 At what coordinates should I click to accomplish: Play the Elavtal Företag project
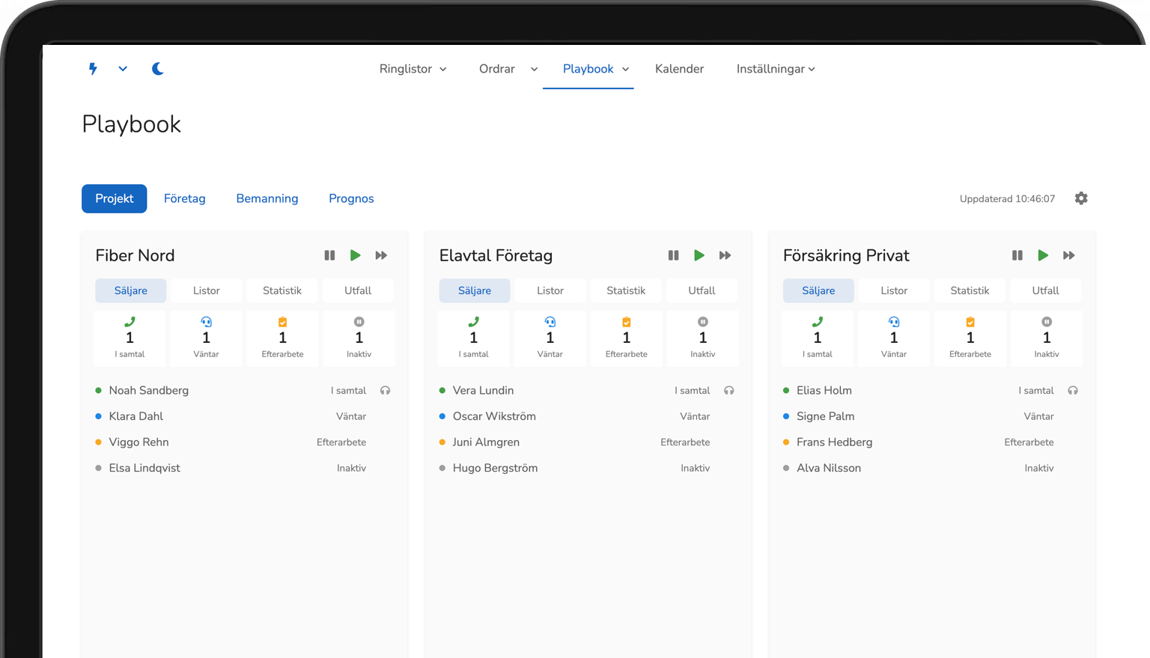699,255
